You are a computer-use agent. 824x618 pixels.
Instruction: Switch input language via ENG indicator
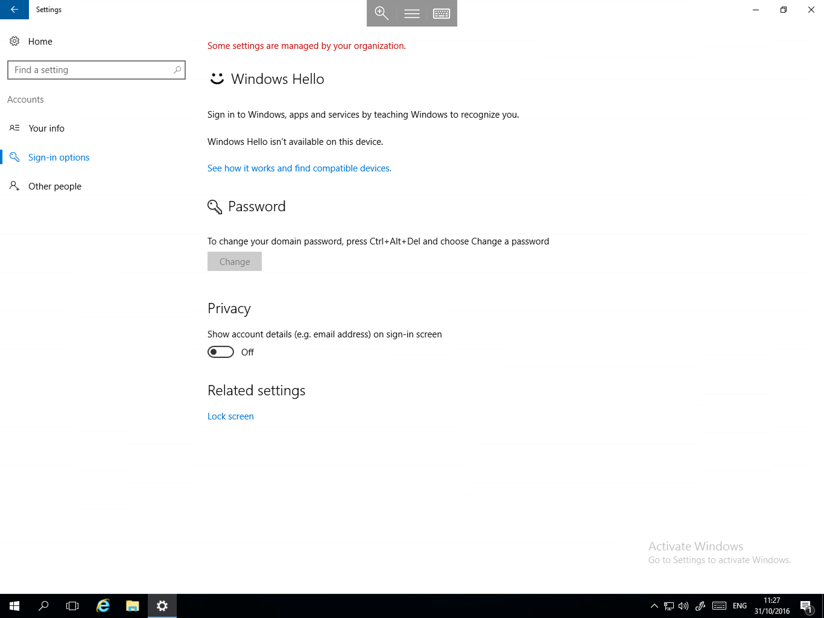pos(740,606)
